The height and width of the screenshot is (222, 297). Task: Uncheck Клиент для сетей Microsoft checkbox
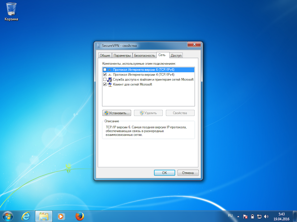(x=105, y=84)
